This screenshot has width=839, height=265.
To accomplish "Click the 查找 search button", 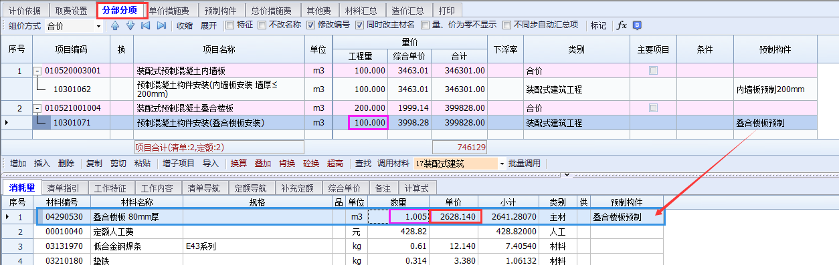I will [363, 164].
